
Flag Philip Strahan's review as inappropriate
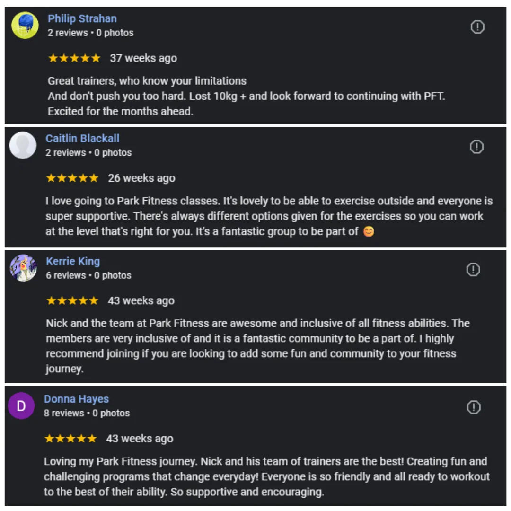[x=477, y=27]
